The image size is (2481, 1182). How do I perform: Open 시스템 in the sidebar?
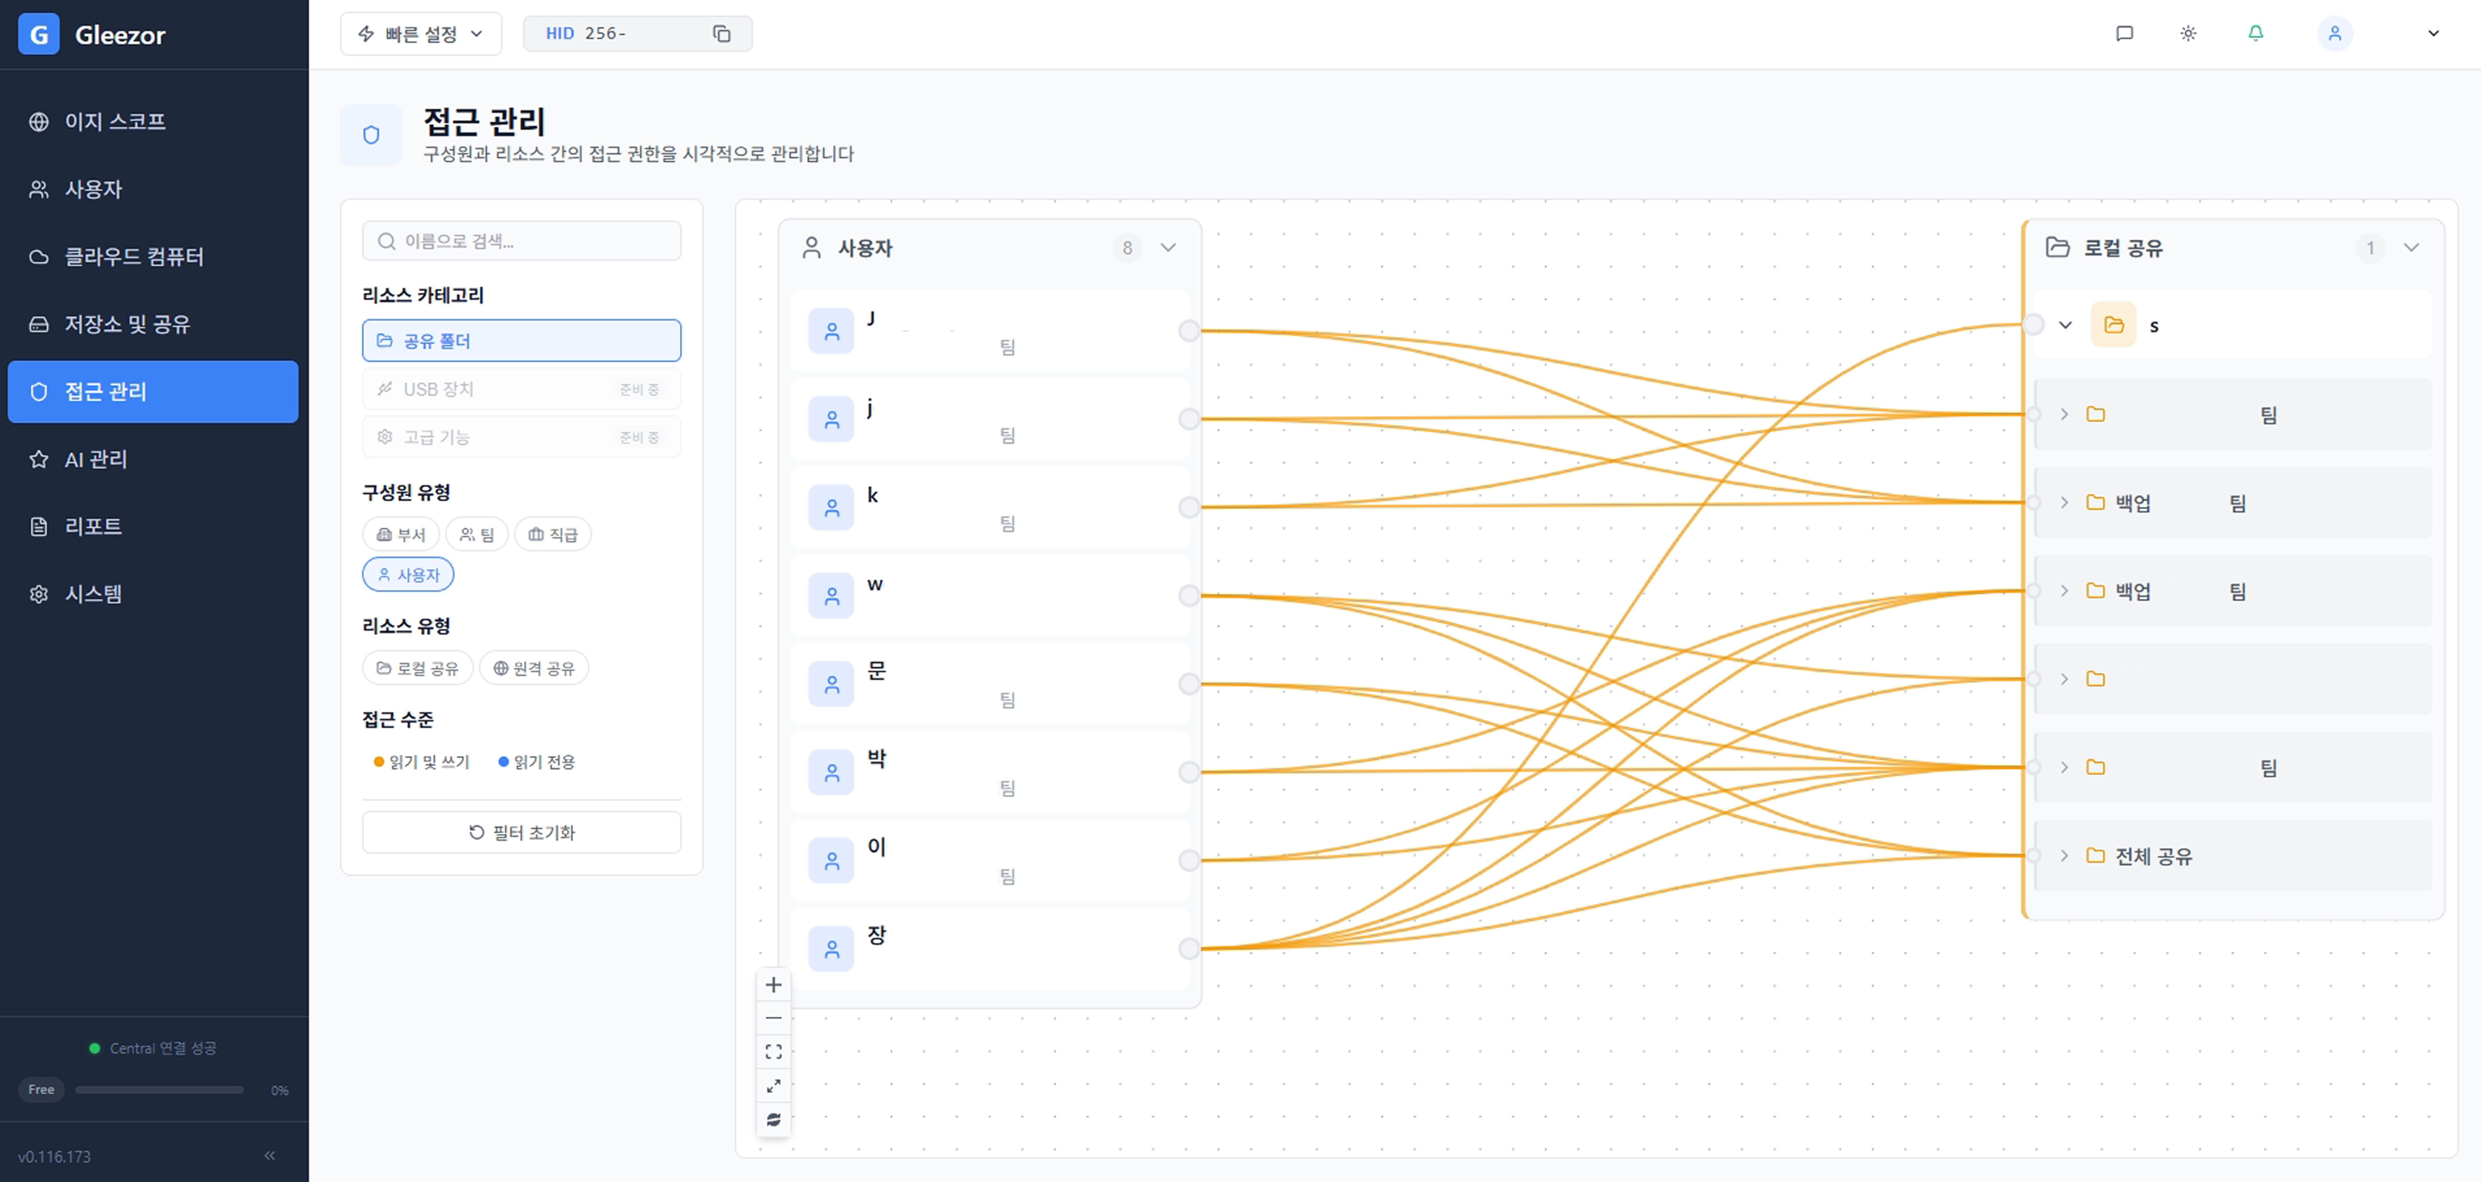tap(153, 594)
